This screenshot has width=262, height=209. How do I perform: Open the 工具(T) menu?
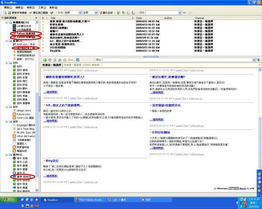point(42,7)
